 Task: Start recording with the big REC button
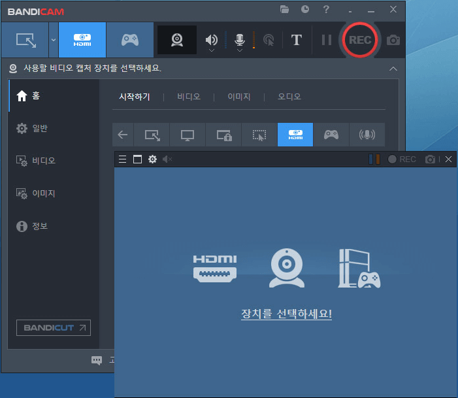tap(360, 40)
